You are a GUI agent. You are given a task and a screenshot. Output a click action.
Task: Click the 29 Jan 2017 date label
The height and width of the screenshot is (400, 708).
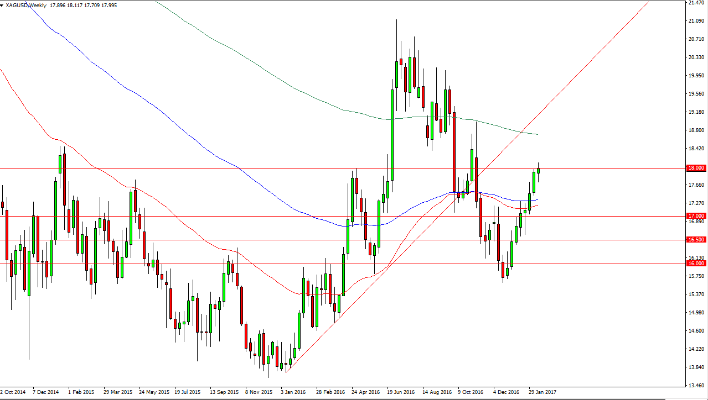point(542,392)
